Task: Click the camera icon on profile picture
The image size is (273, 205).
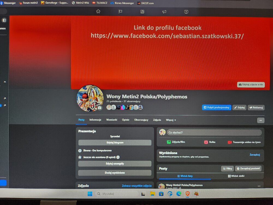Action: click(x=100, y=108)
